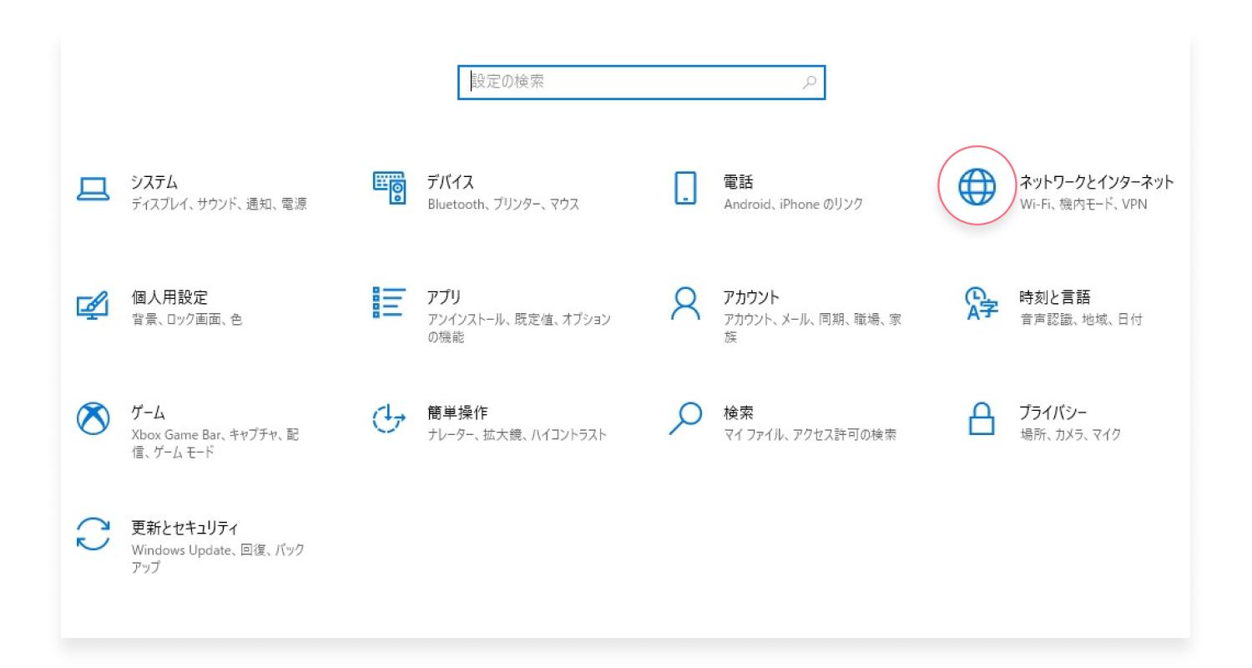Click the プライバシー padlock icon
Viewport: 1252px width, 668px height.
[x=982, y=418]
